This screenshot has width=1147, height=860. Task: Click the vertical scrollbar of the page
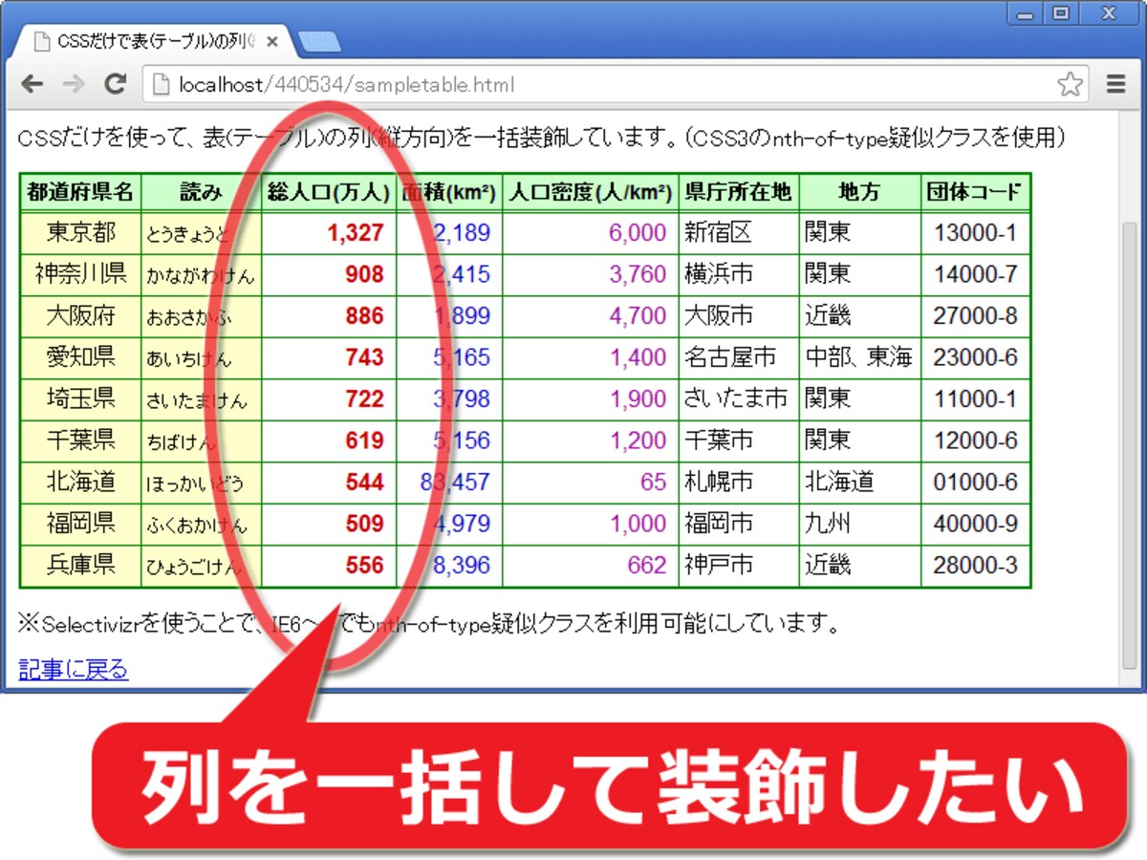click(x=1131, y=444)
